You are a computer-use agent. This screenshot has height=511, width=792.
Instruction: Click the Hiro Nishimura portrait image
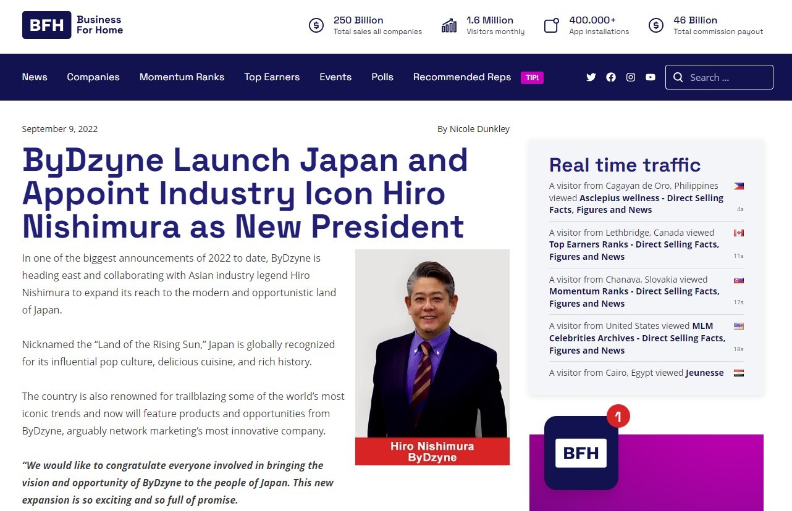[432, 346]
